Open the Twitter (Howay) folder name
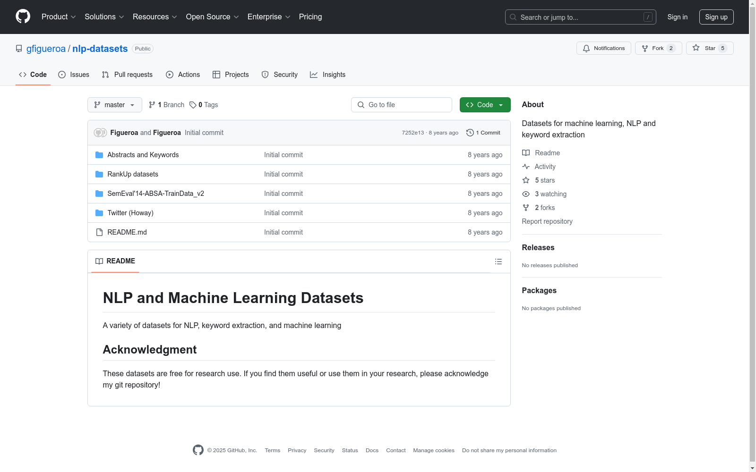This screenshot has width=756, height=472. coord(130,213)
